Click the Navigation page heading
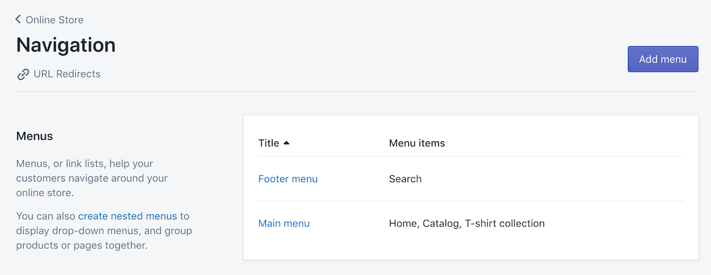 click(x=66, y=46)
